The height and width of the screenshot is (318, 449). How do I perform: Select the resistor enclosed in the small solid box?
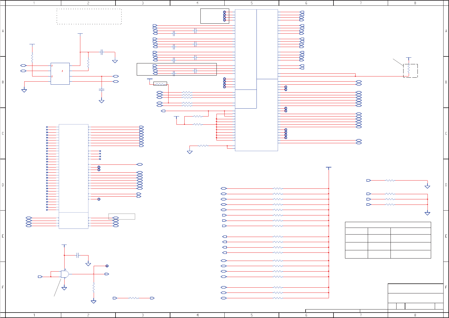point(160,84)
